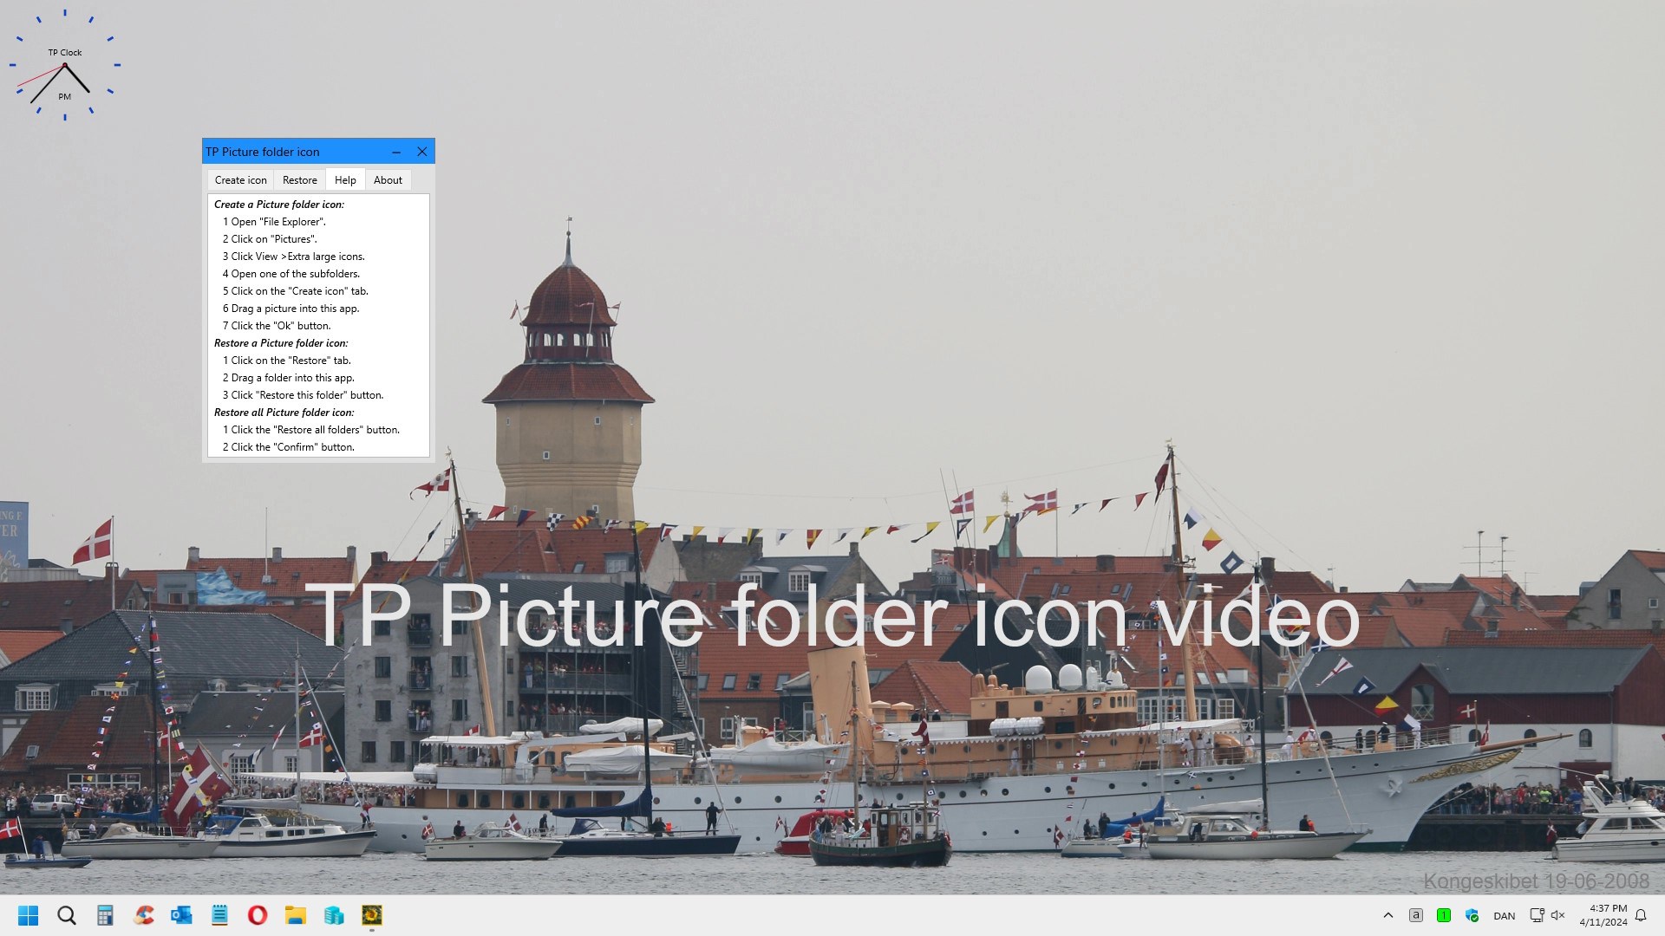Viewport: 1665px width, 936px height.
Task: Open taskbar Search
Action: point(67,915)
